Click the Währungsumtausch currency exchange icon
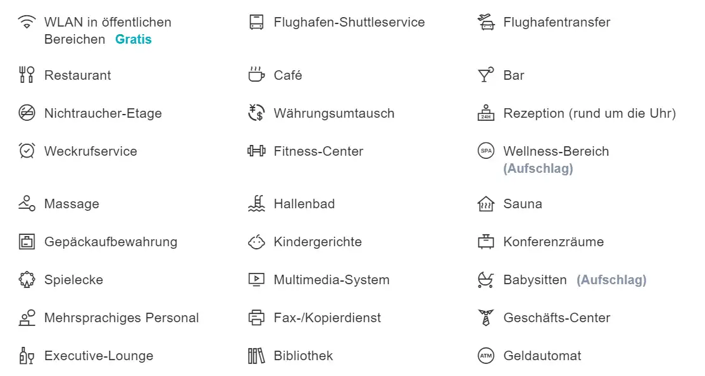Viewport: 705px width, 376px height. pos(256,113)
